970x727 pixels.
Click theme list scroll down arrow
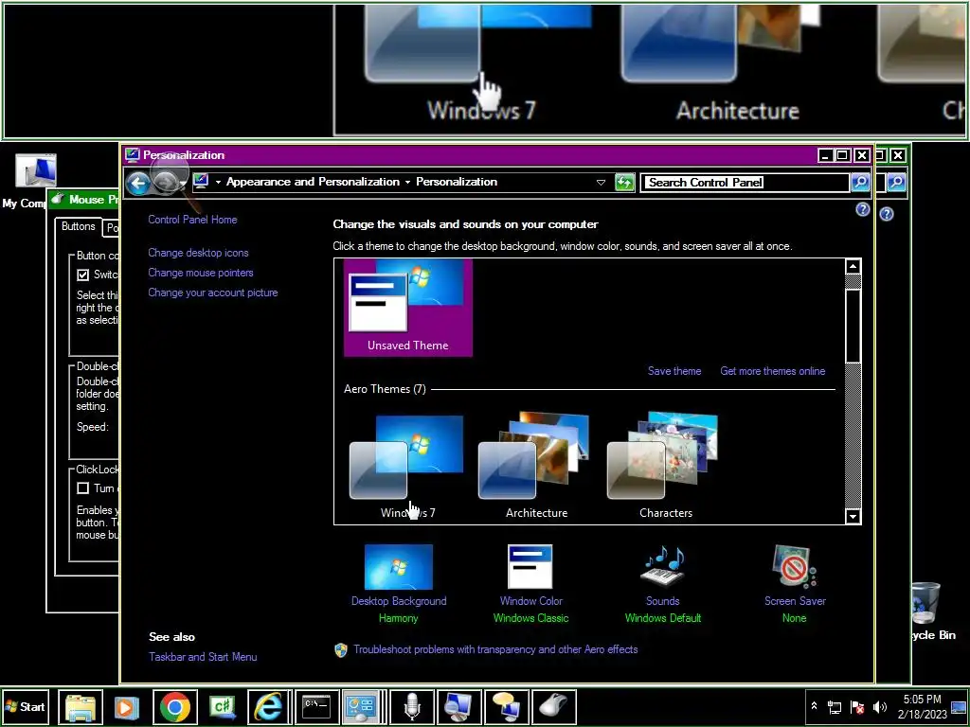853,516
